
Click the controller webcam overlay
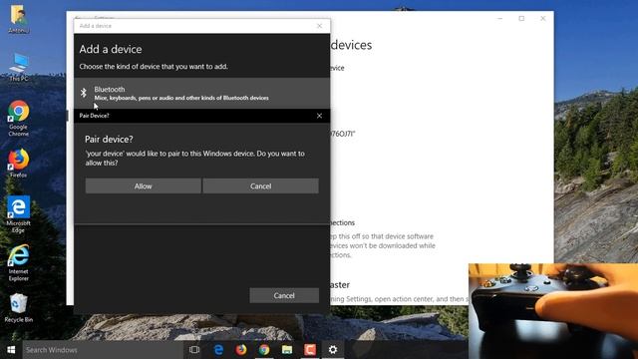tap(553, 311)
